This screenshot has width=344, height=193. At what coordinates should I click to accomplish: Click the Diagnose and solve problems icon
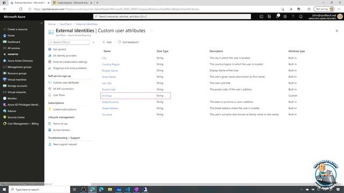coord(50,68)
